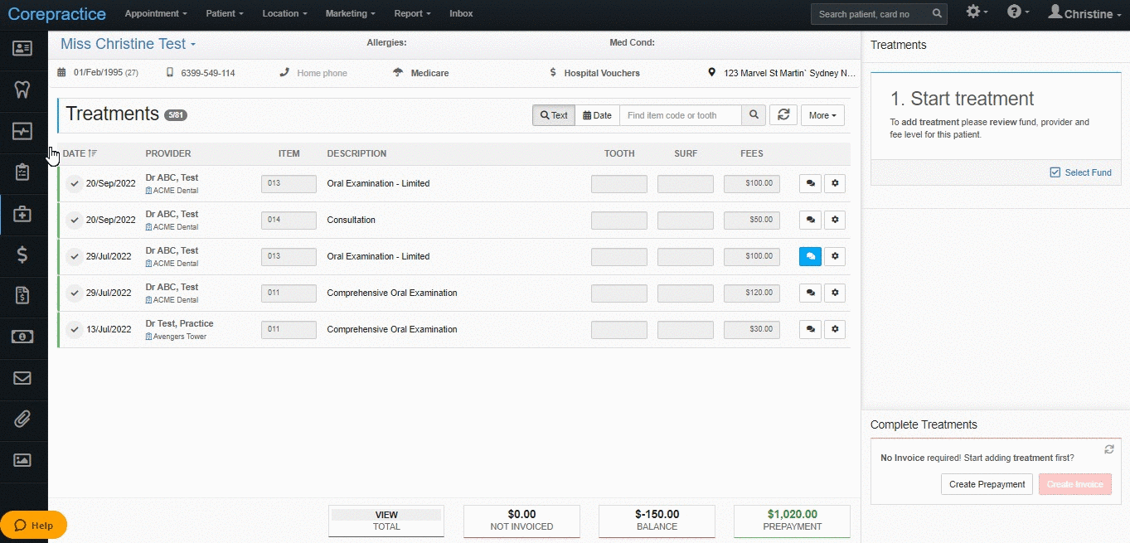
Task: Toggle check mark on 13/Jul/2022 treatment row
Action: point(75,329)
